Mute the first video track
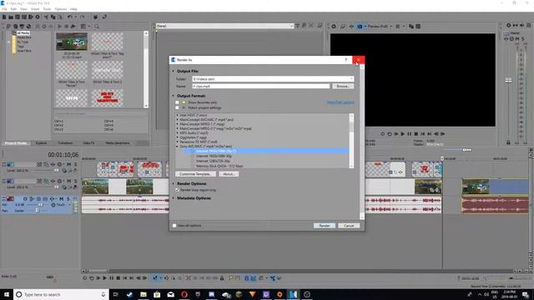 [68, 165]
